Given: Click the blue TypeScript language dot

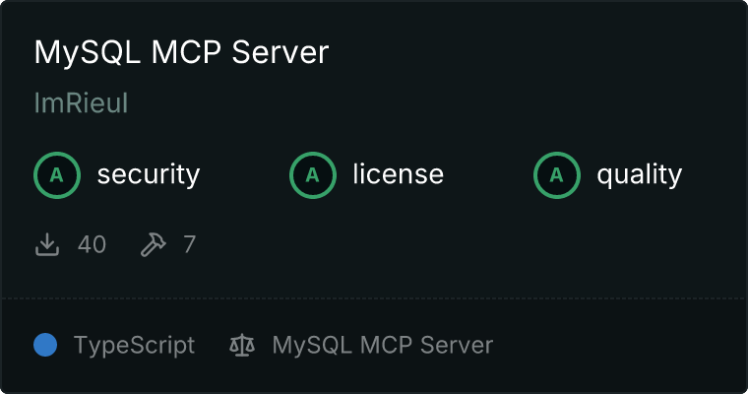Looking at the screenshot, I should [45, 345].
